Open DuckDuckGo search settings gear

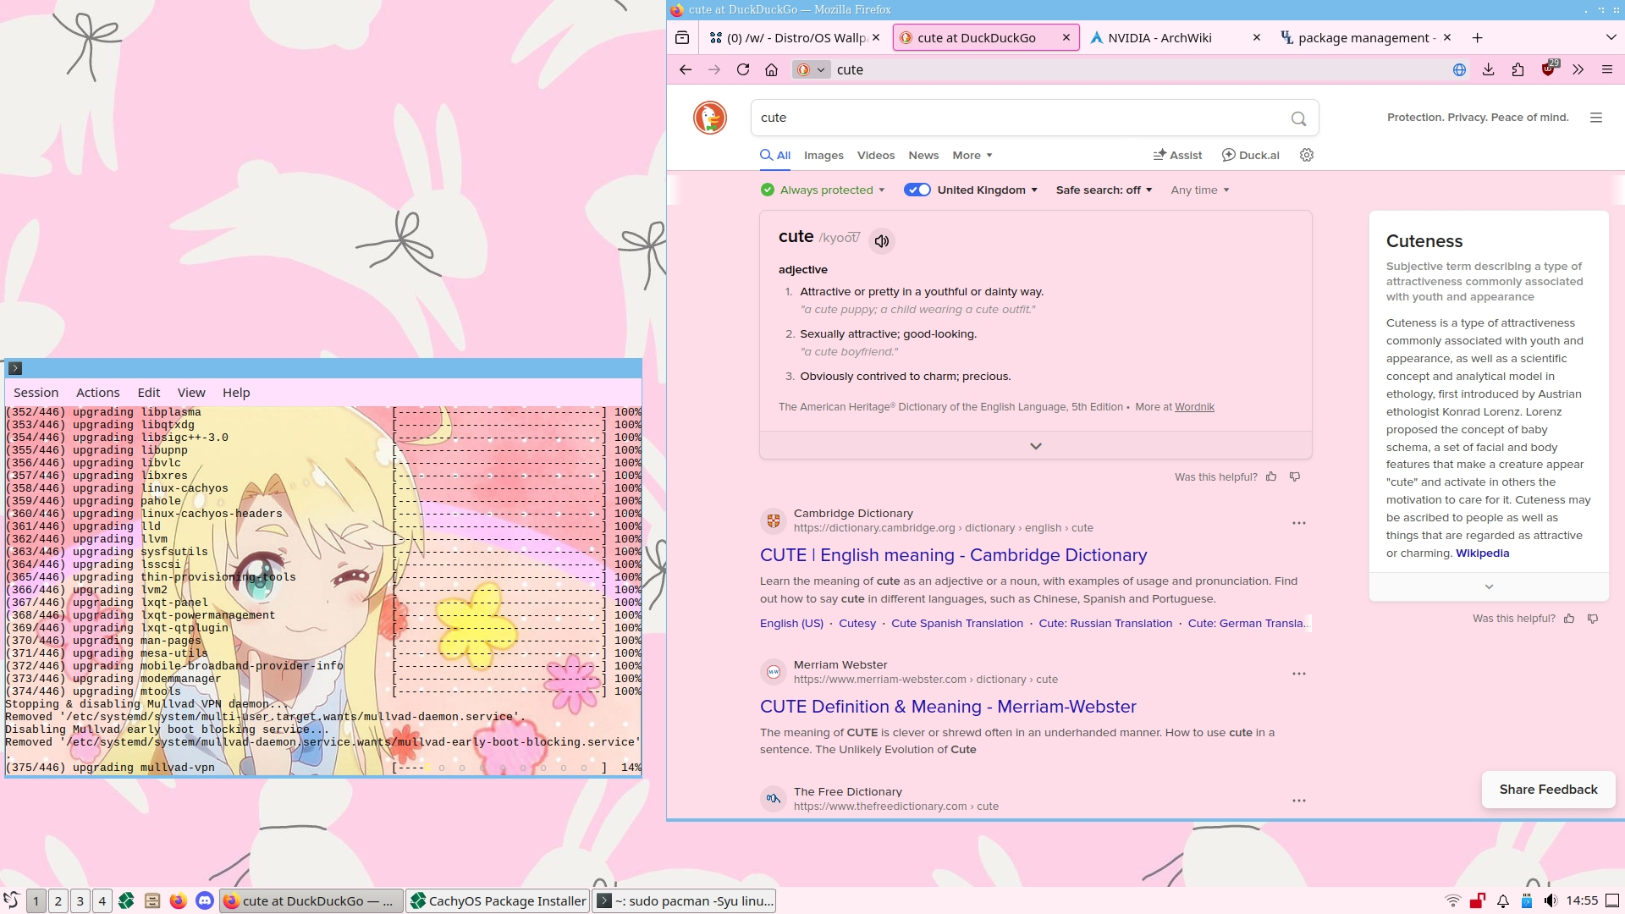(1307, 155)
